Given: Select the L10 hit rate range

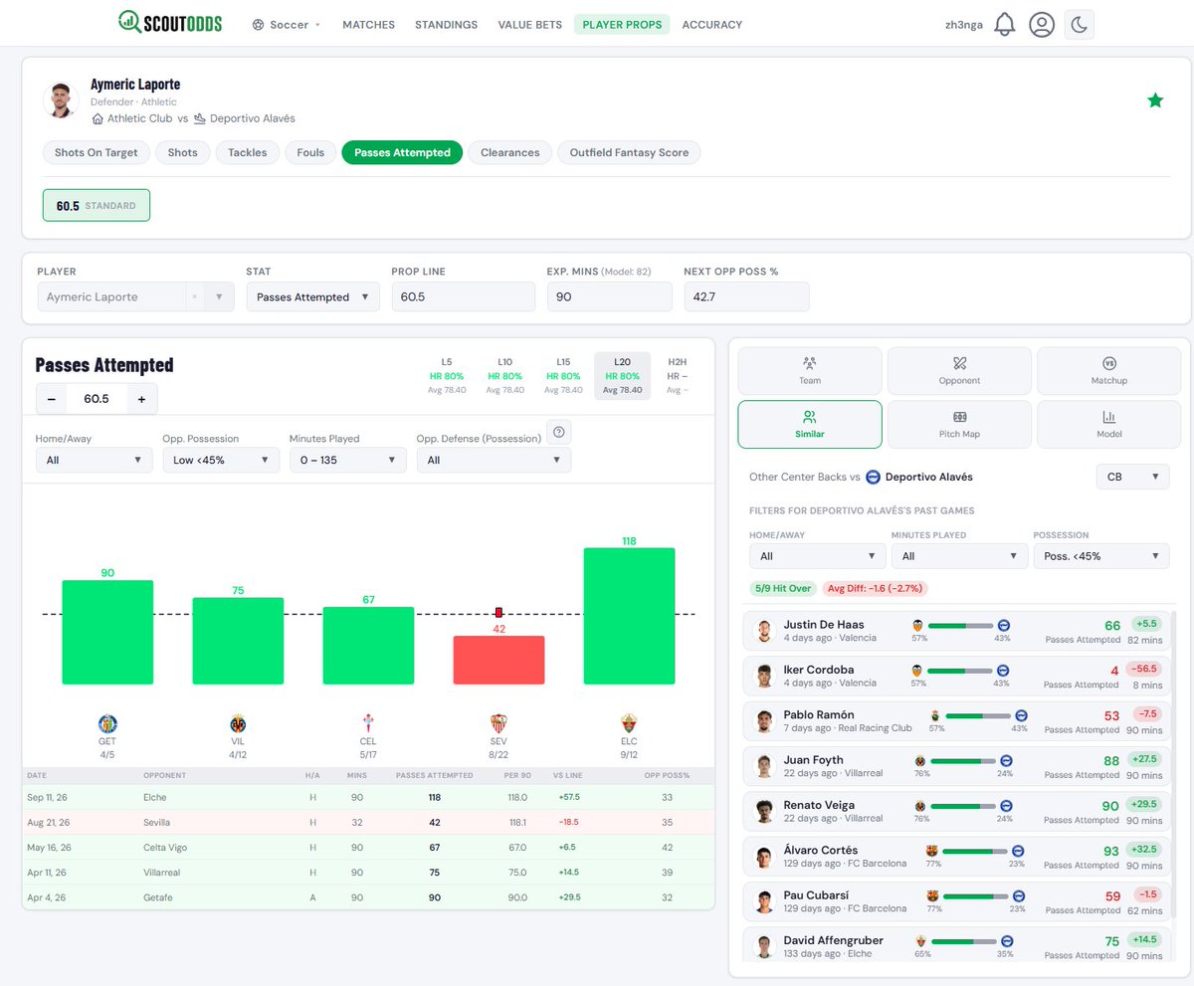Looking at the screenshot, I should point(504,376).
